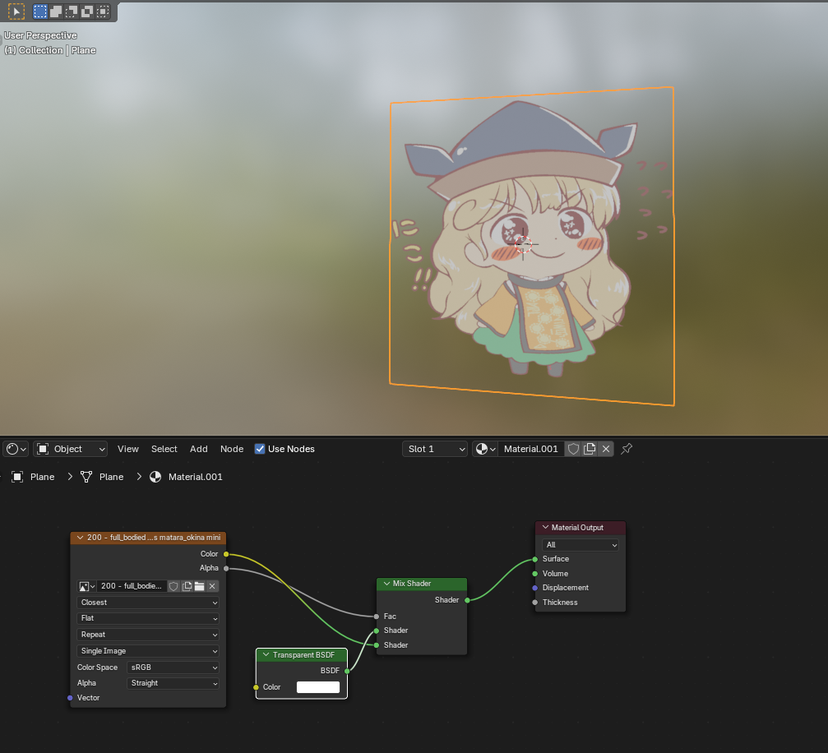828x753 pixels.
Task: Browse images in Image Texture node
Action: pos(86,586)
